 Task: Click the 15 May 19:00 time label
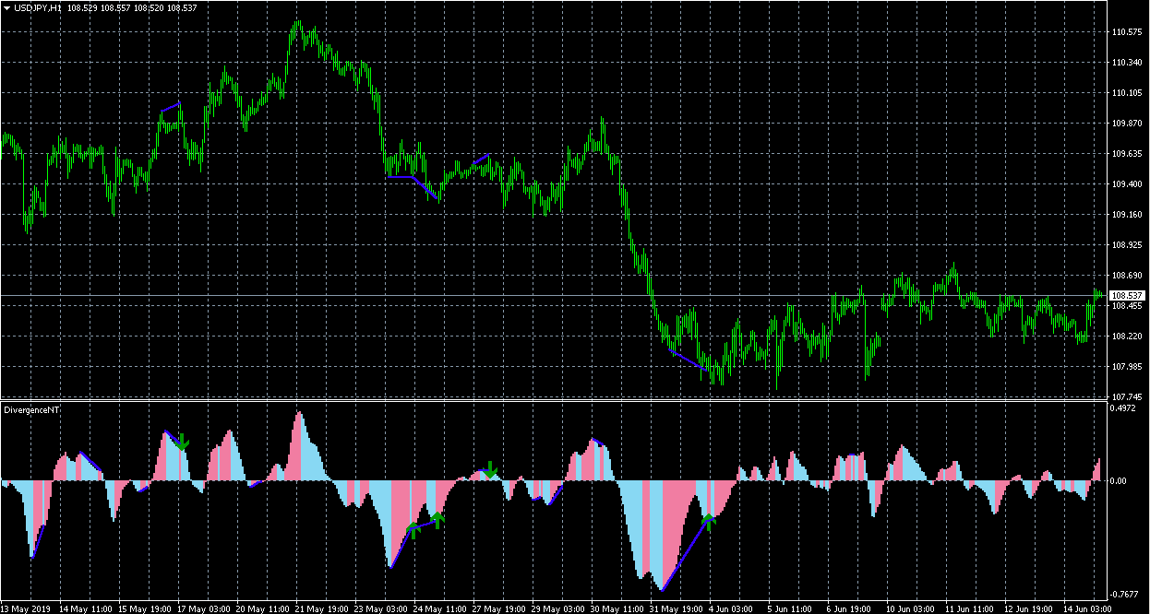(x=144, y=608)
